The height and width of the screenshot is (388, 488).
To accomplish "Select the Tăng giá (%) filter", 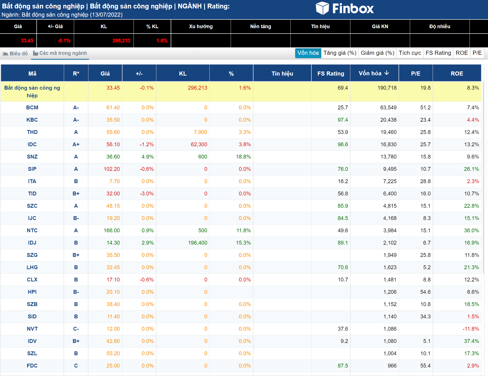I will pos(340,53).
